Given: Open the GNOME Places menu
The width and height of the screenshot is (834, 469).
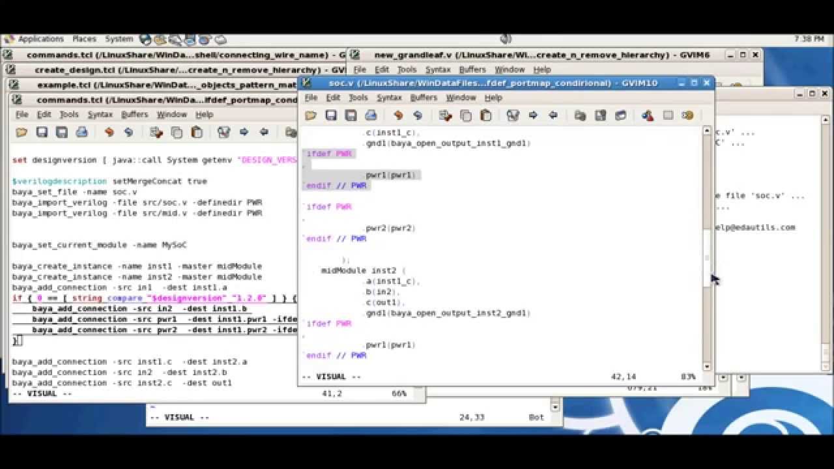Looking at the screenshot, I should [x=84, y=39].
